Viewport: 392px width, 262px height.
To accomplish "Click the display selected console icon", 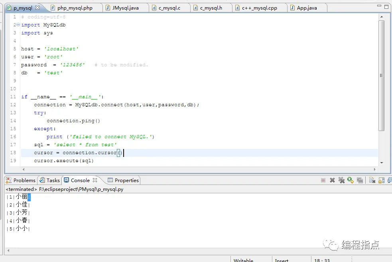I will pyautogui.click(x=390, y=181).
